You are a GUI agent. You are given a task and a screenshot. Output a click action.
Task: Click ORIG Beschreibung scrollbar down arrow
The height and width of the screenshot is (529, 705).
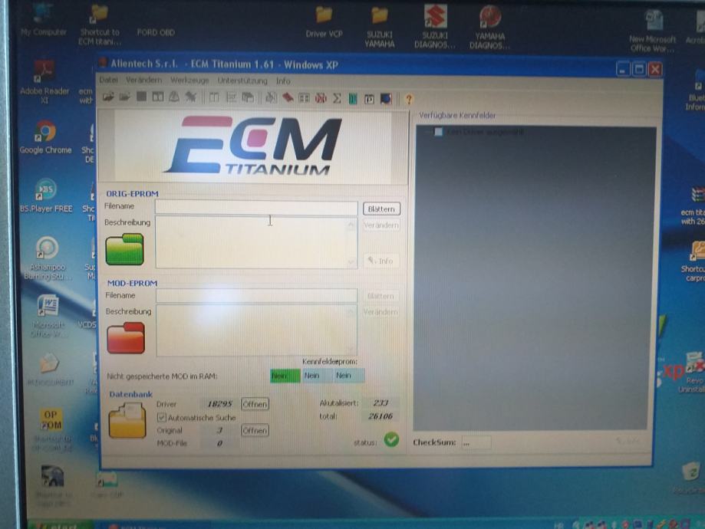(351, 262)
